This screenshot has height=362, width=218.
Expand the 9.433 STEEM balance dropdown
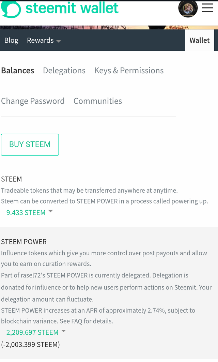pos(26,213)
